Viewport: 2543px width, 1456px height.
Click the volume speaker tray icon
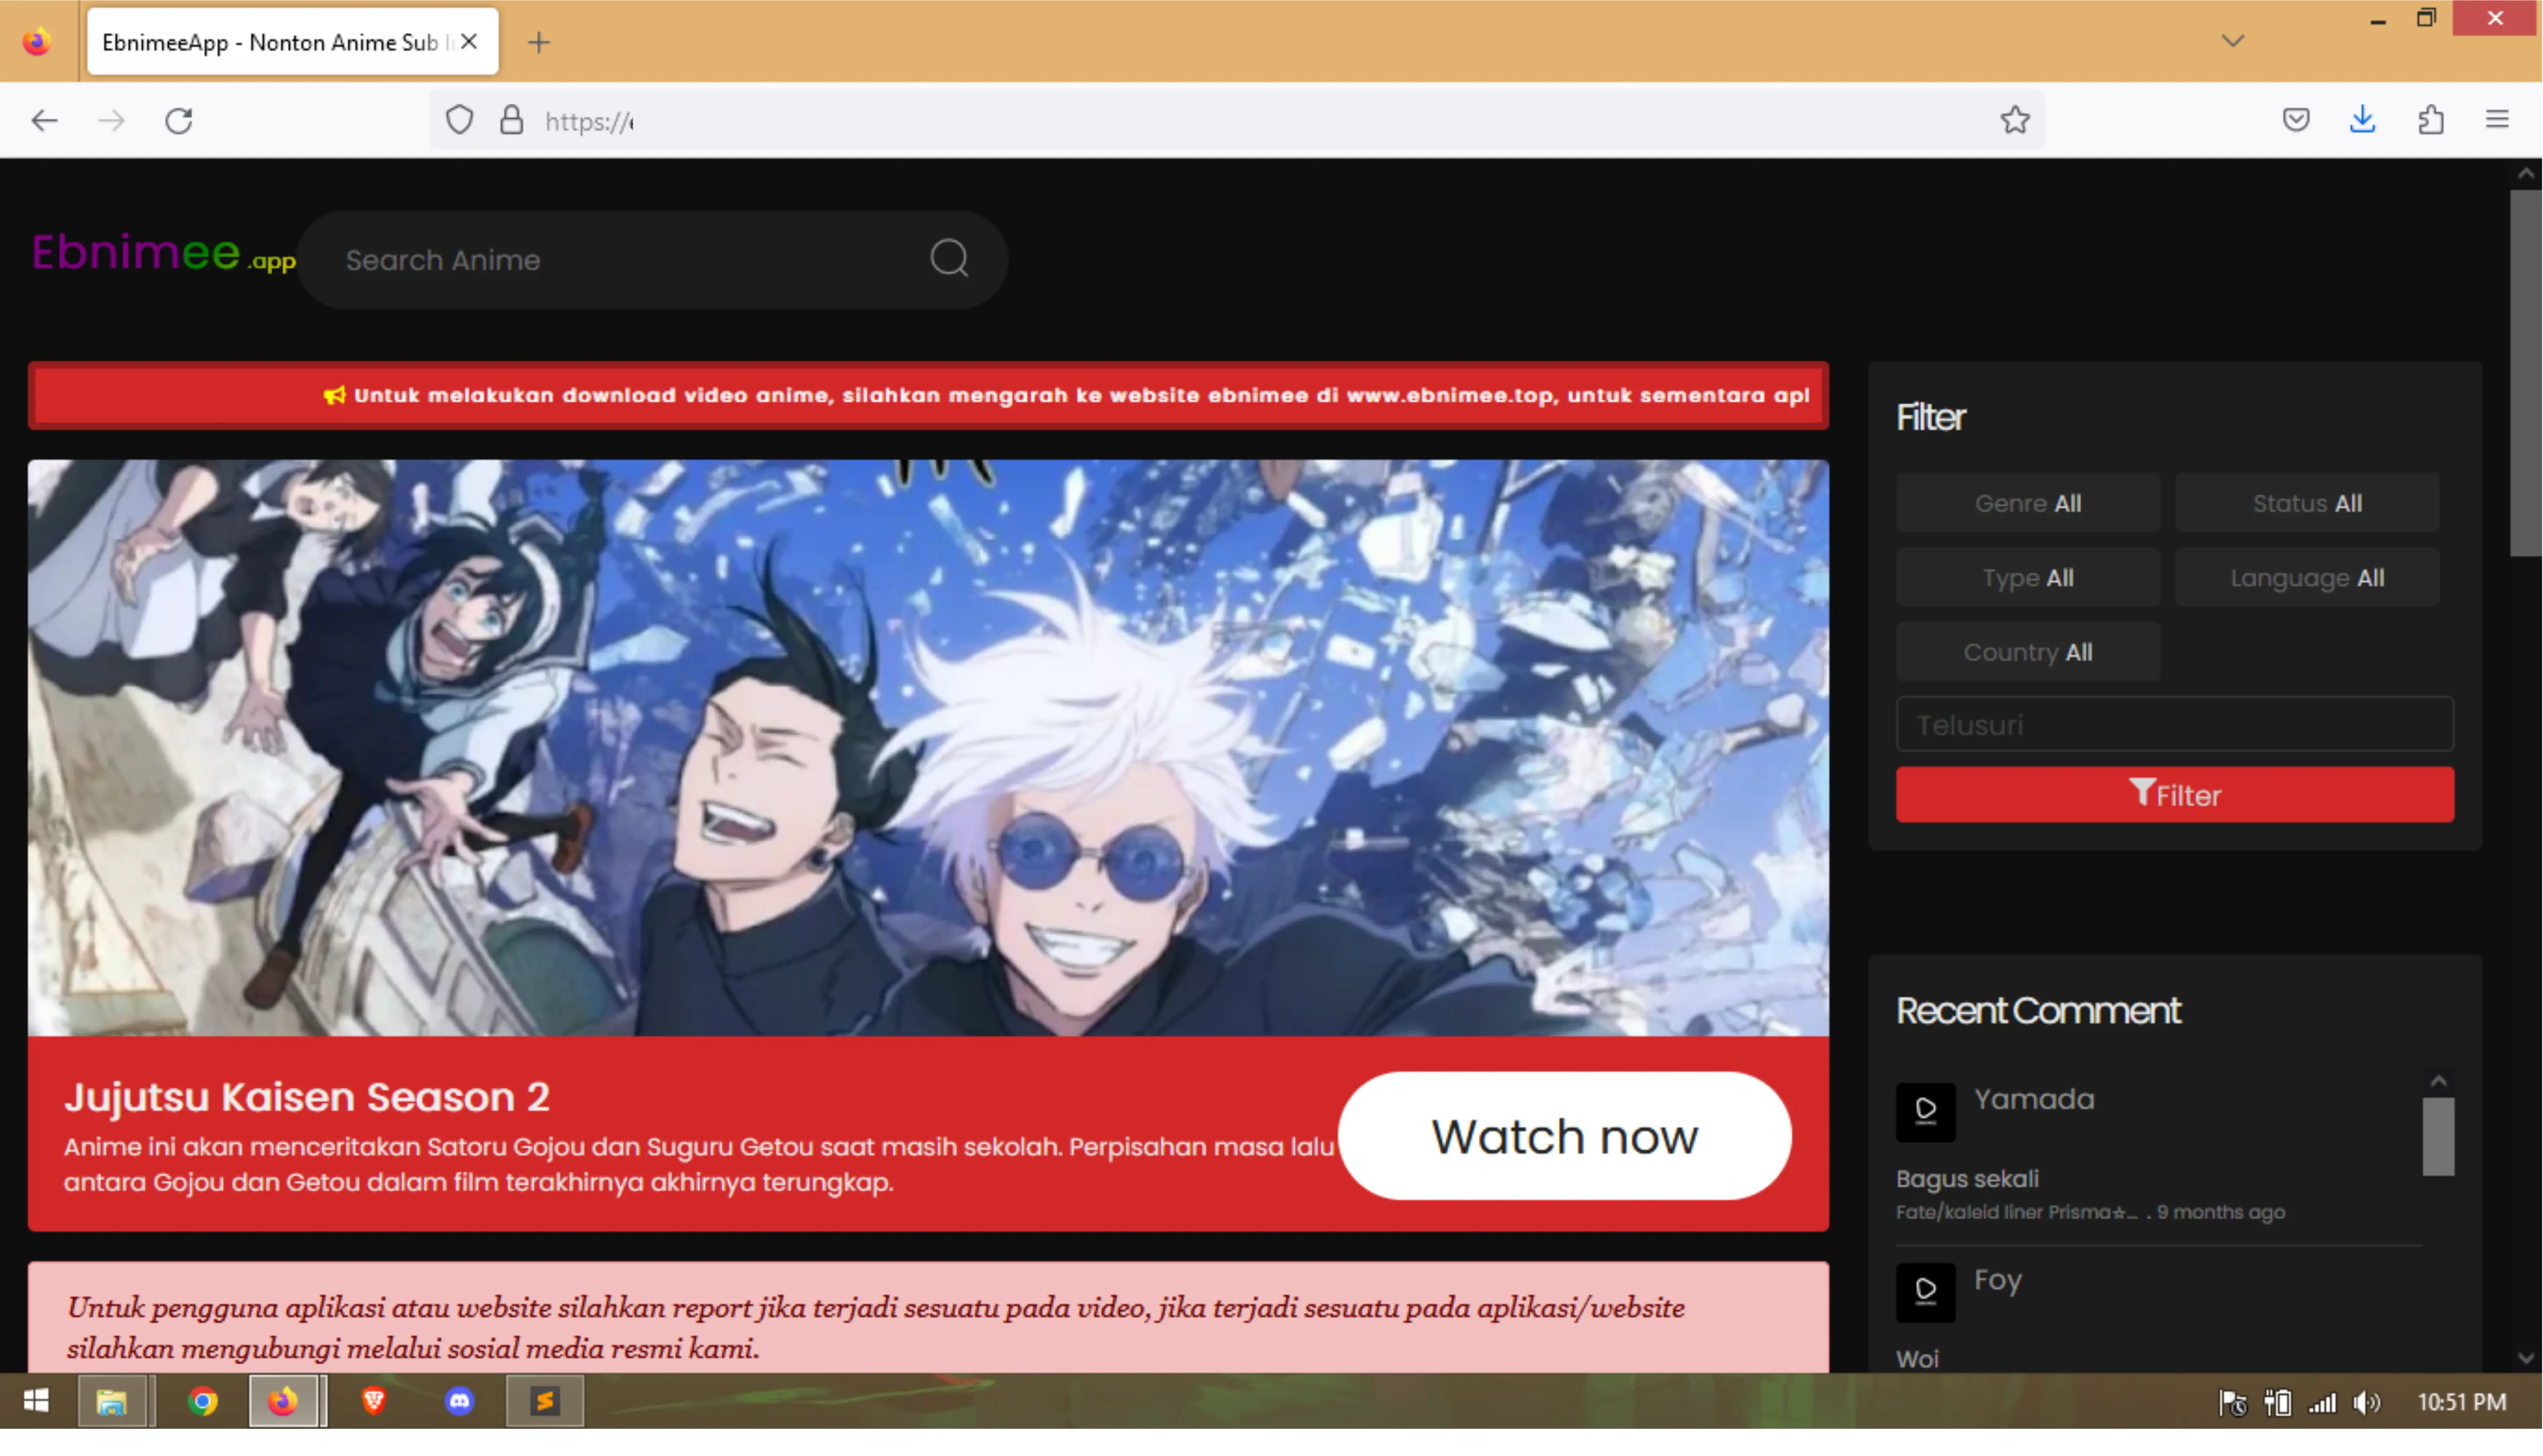[2367, 1403]
